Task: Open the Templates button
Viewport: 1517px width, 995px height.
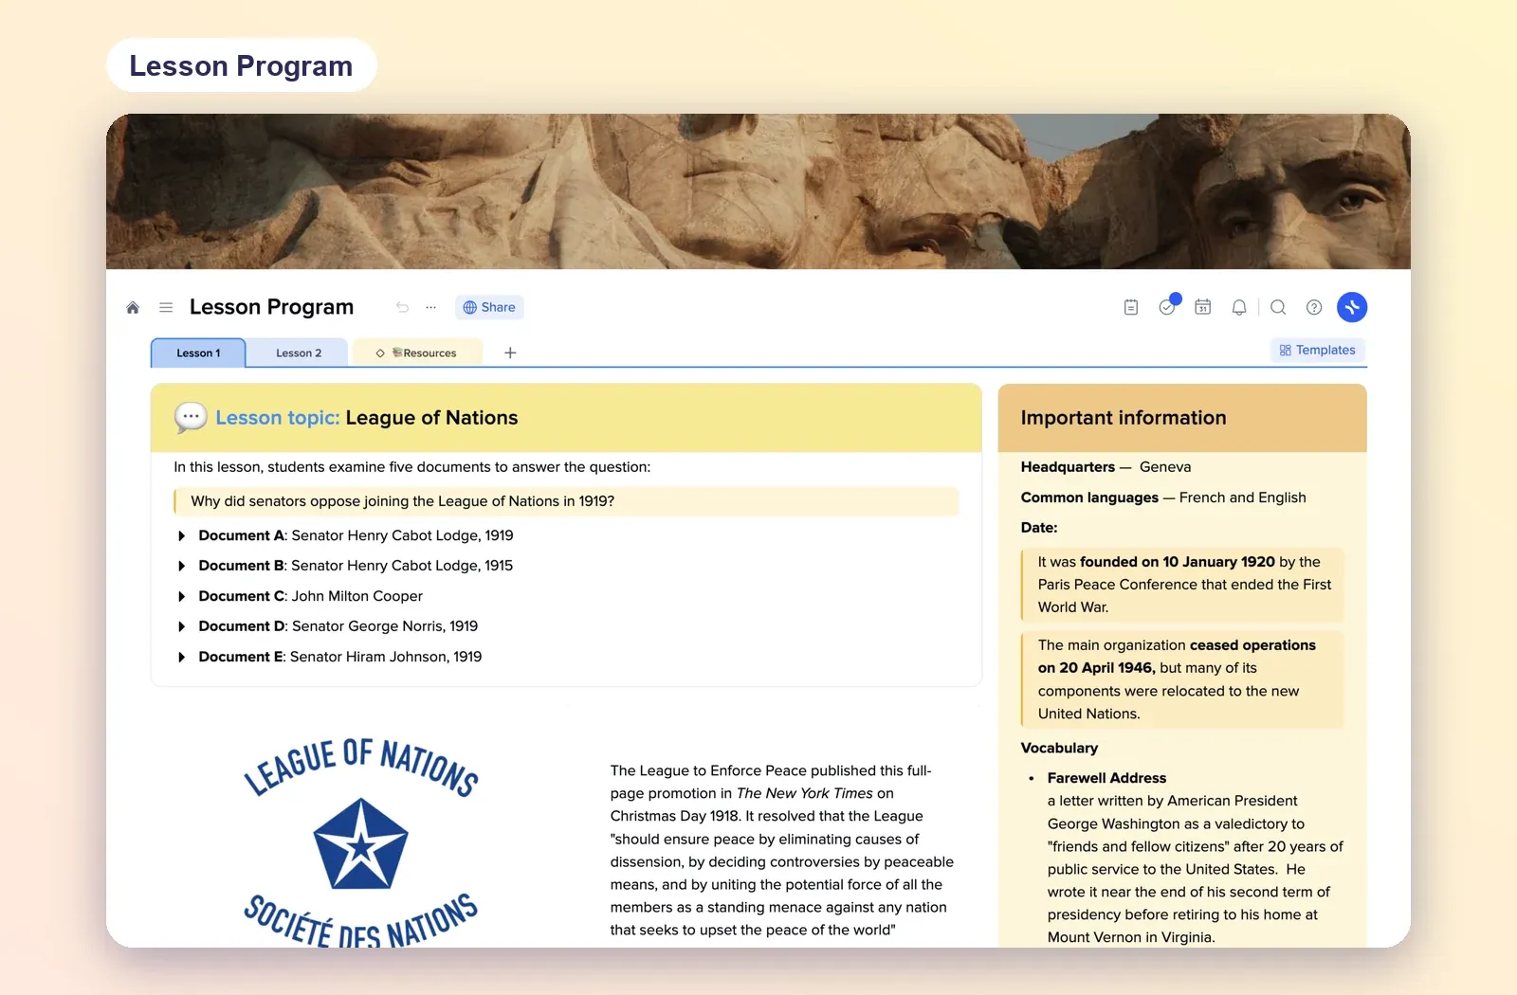Action: (x=1318, y=350)
